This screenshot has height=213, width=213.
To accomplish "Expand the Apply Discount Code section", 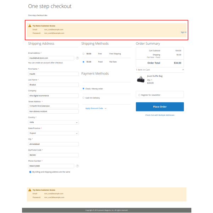I will coord(95,108).
